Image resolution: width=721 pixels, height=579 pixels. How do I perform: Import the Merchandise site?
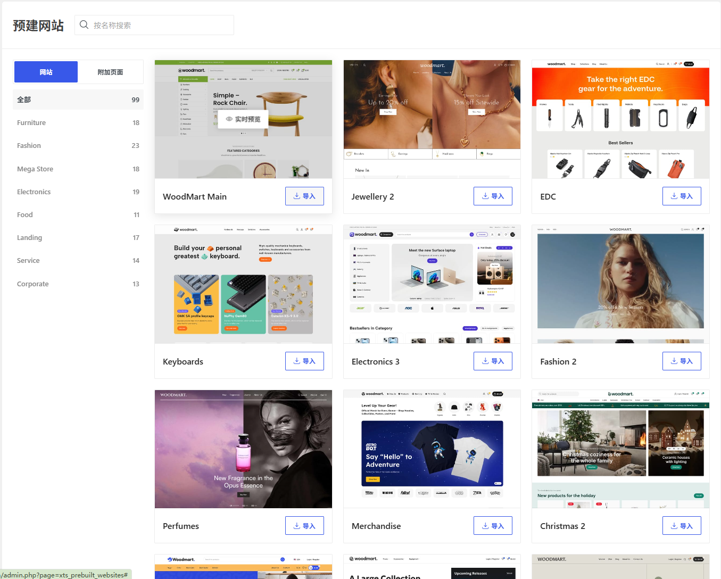coord(493,526)
